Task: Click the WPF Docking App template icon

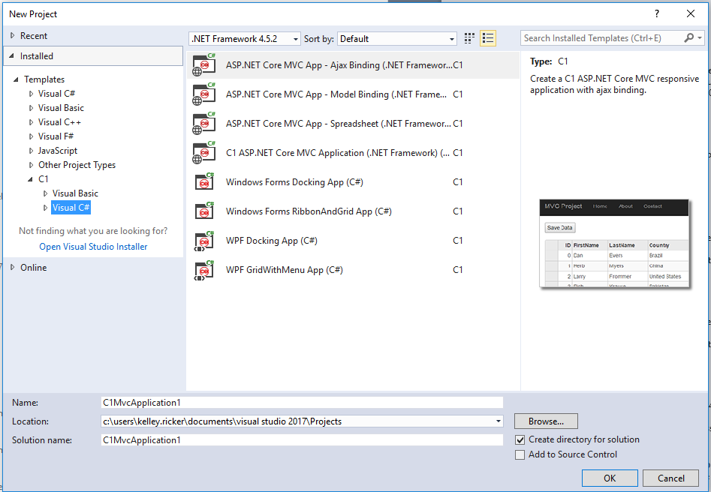Action: pyautogui.click(x=203, y=241)
